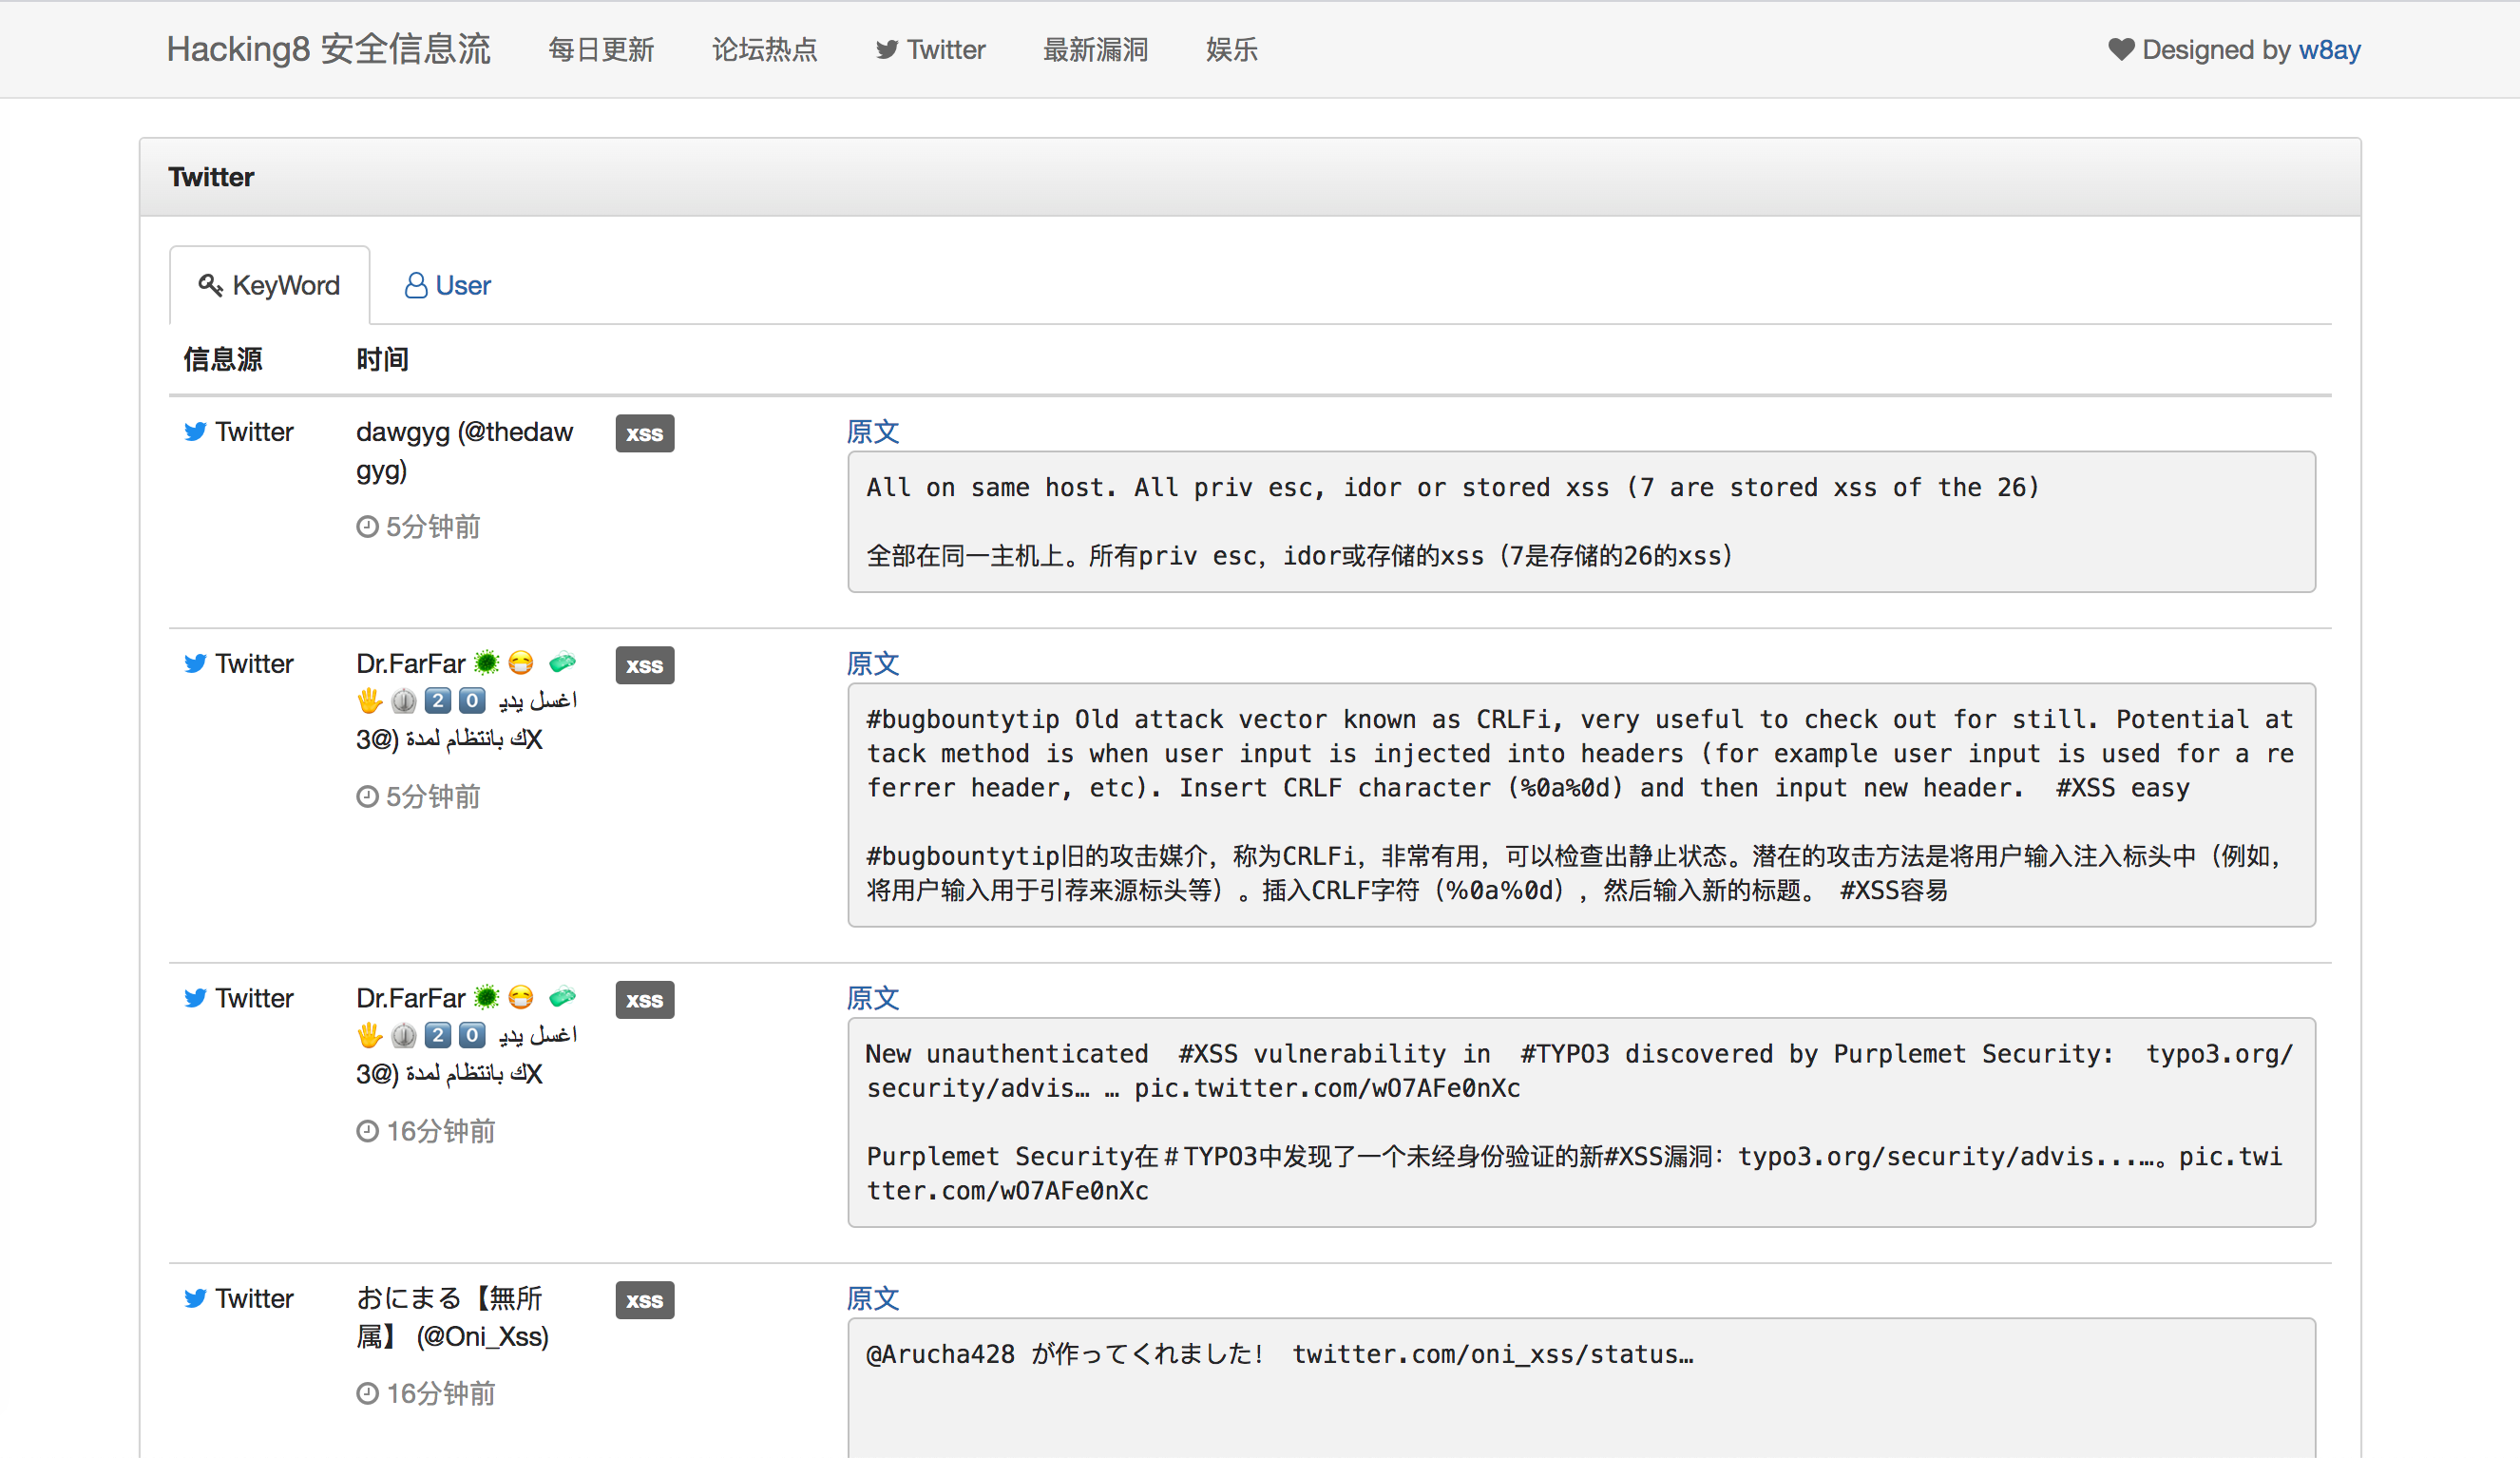
Task: Click the 信息源 column header
Action: click(223, 359)
